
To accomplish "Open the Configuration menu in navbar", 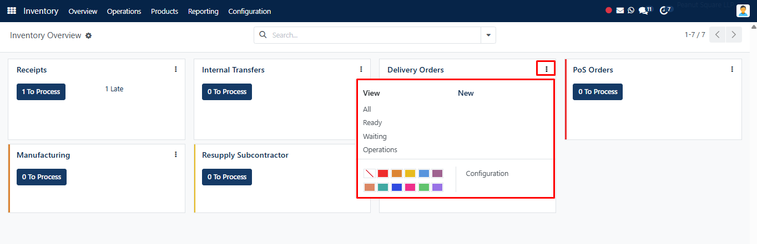I will [x=250, y=11].
